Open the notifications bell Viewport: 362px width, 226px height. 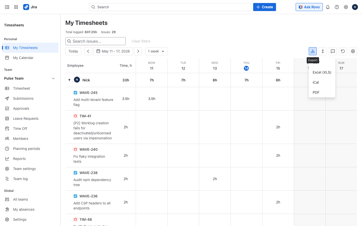(328, 7)
